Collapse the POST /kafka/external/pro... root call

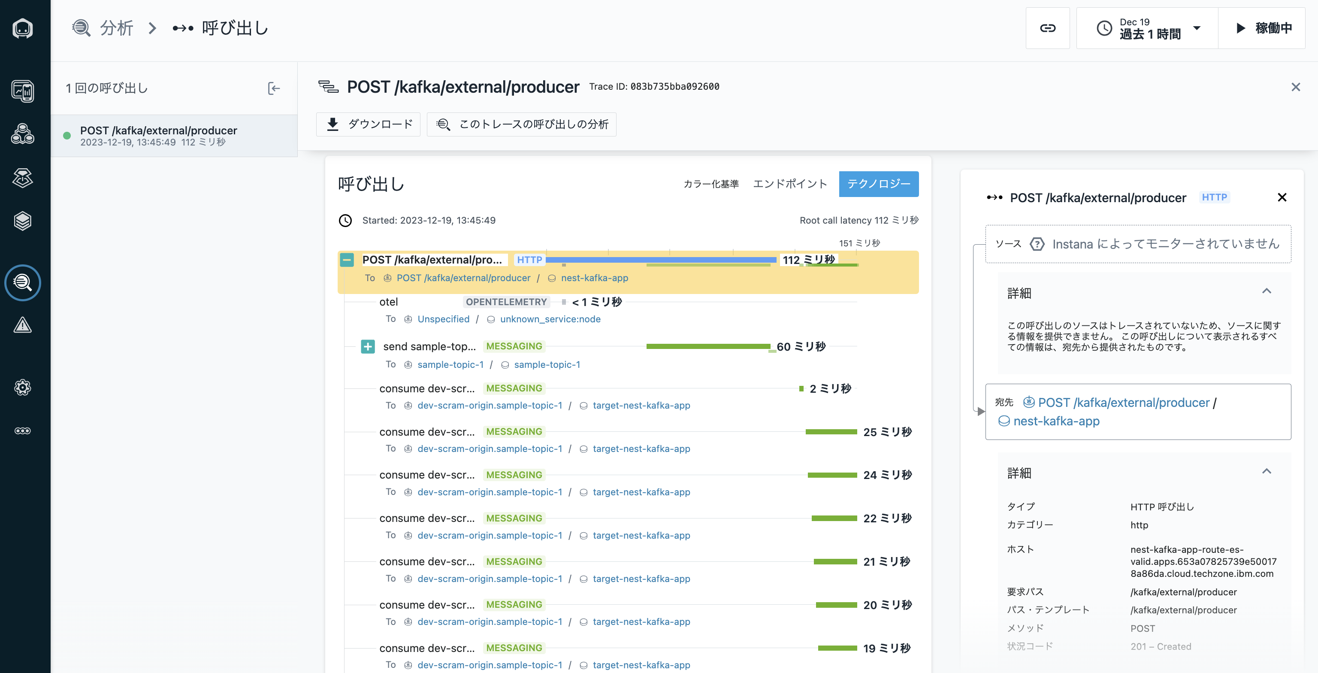(347, 260)
